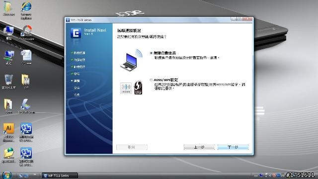Open the PhotoScape desktop shortcut

click(x=26, y=32)
